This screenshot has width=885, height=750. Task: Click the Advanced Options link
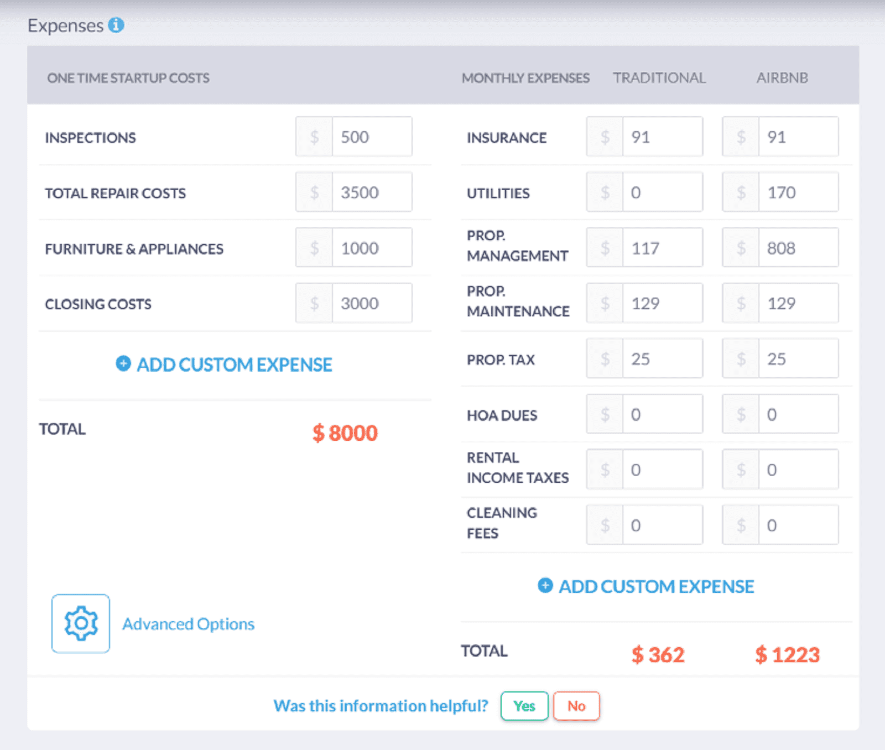pos(188,624)
